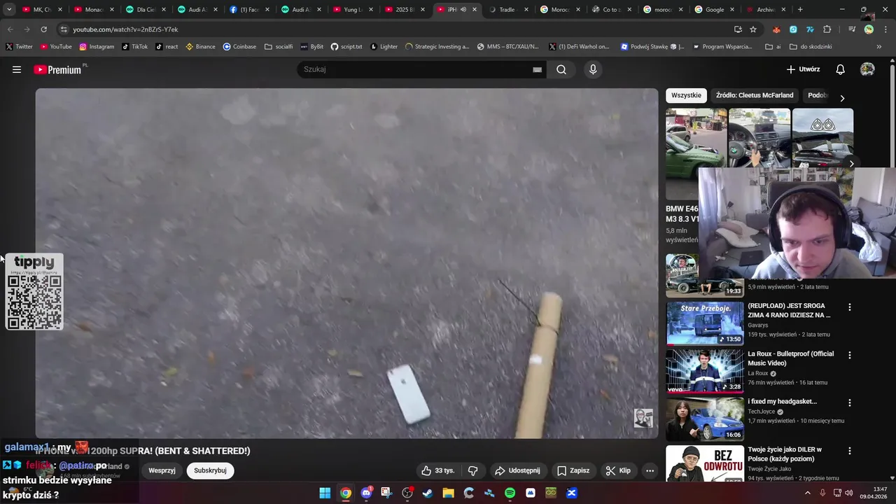This screenshot has height=504, width=896.
Task: Open the Chrome extensions puzzle icon
Action: (x=827, y=29)
